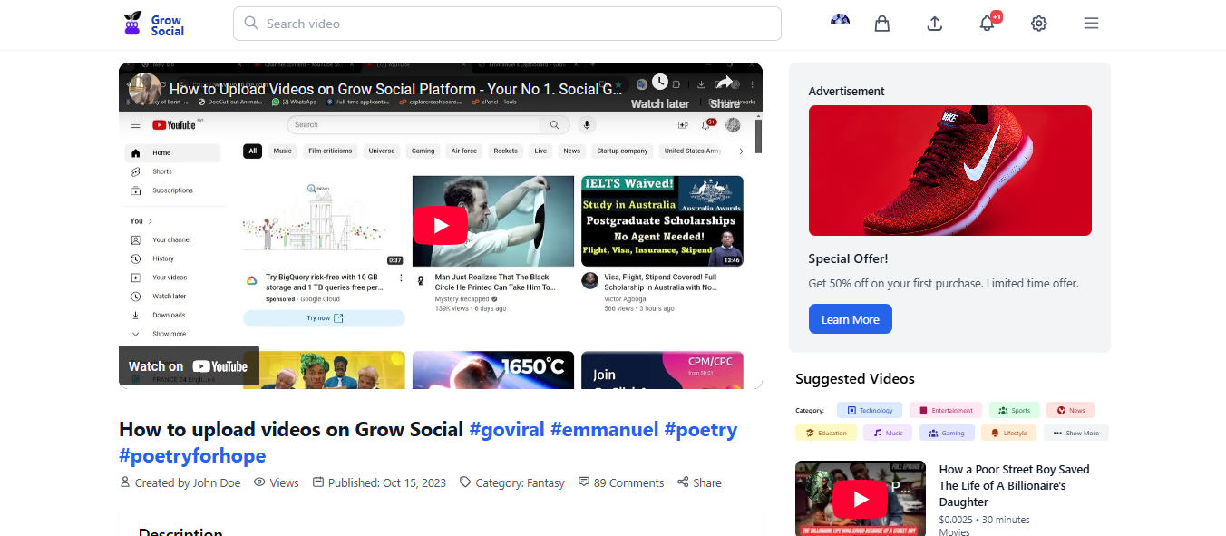Open the hamburger menu in the header
The width and height of the screenshot is (1226, 536).
(1091, 24)
